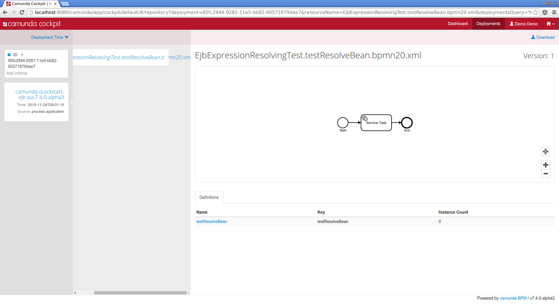Click the Name column header
The width and height of the screenshot is (559, 304).
pos(202,212)
